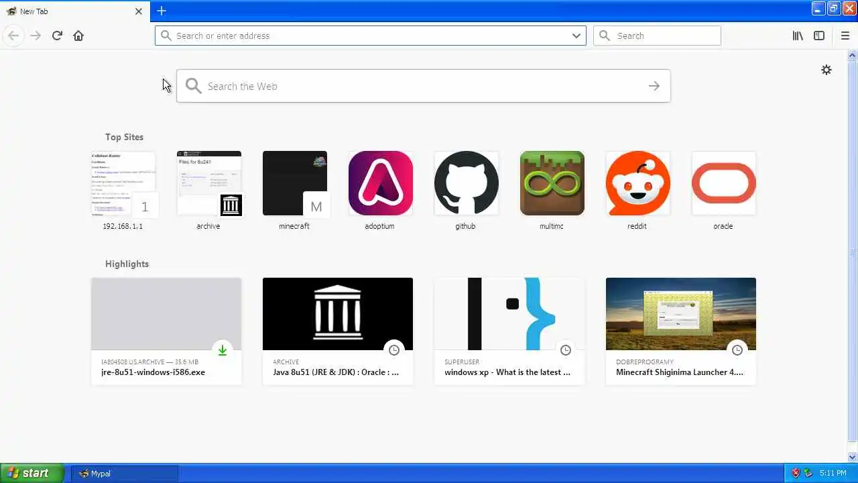Click history clock icon on Archive card
Screen dimensions: 858x483
(394, 350)
